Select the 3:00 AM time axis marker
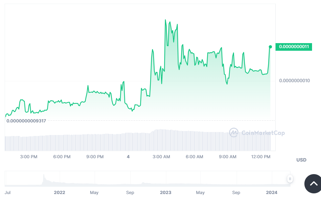This screenshot has width=321, height=200. click(x=162, y=157)
